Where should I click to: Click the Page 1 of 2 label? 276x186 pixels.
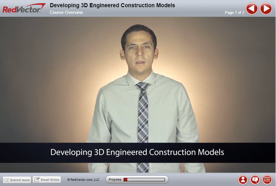pos(235,13)
